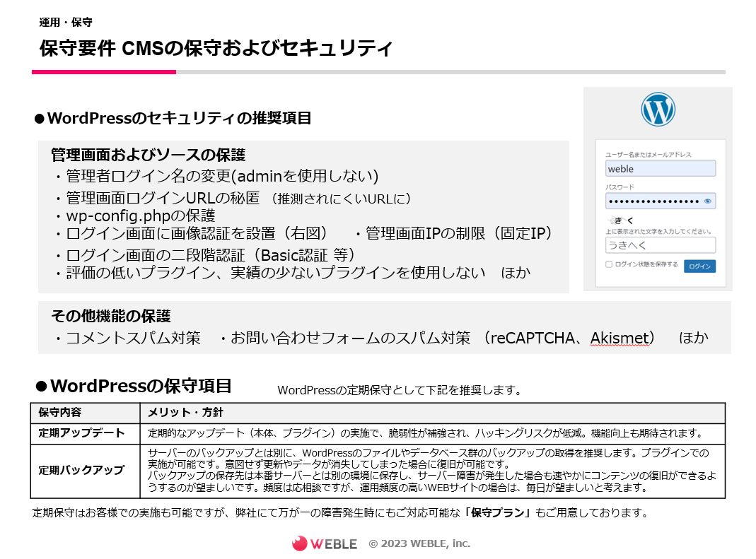Click the 定期アップデート table cell
Screen dimensions: 756x559
pyautogui.click(x=86, y=433)
